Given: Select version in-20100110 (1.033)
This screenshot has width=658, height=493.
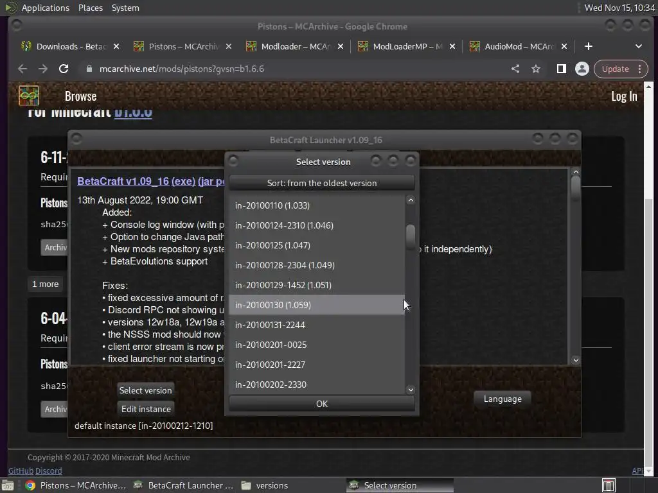Looking at the screenshot, I should pos(316,205).
